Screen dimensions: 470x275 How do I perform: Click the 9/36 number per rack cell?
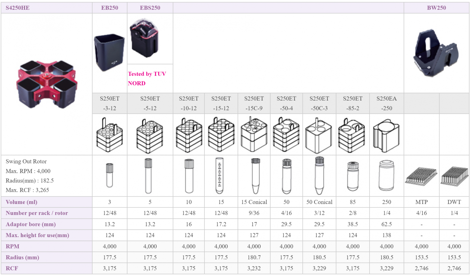click(254, 213)
